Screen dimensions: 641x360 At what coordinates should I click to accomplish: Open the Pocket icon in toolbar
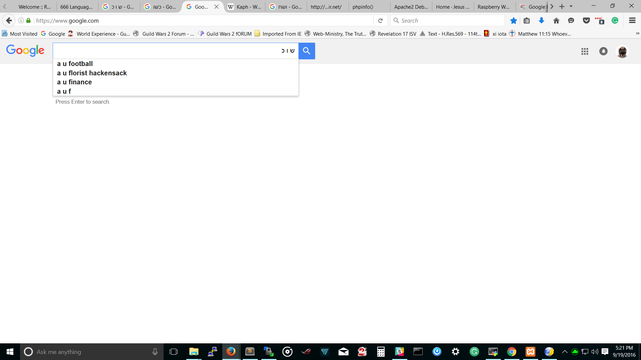click(586, 21)
